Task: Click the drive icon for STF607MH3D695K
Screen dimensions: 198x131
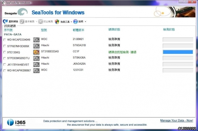Action: [37, 46]
